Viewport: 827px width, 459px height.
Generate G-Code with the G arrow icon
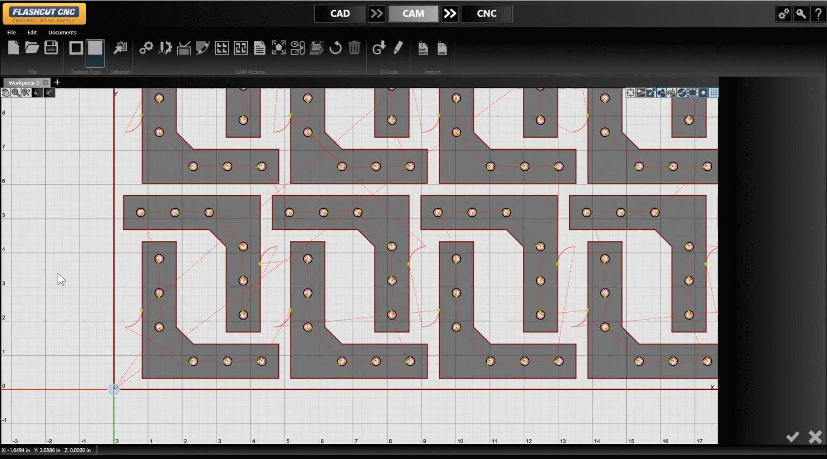(380, 48)
